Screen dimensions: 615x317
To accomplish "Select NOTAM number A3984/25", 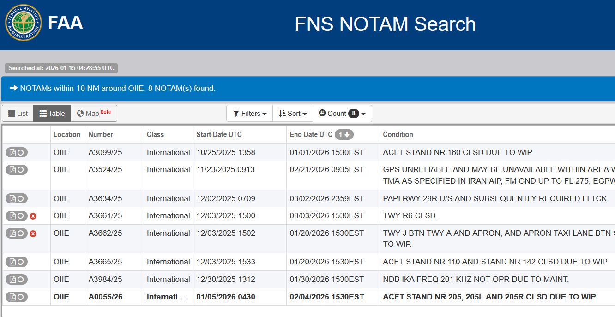I will click(105, 280).
